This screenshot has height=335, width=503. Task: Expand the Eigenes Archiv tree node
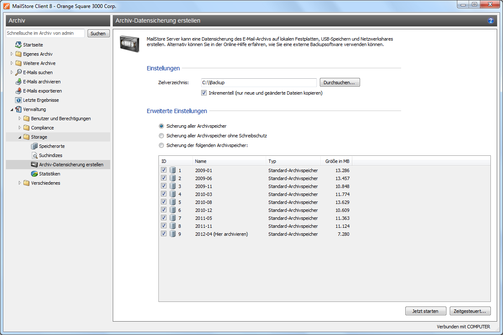[12, 54]
